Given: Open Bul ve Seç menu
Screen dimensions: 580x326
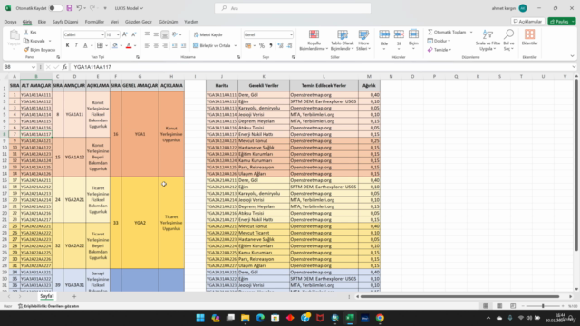Looking at the screenshot, I should coord(509,40).
